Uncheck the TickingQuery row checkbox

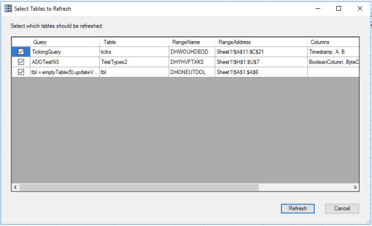click(x=21, y=51)
